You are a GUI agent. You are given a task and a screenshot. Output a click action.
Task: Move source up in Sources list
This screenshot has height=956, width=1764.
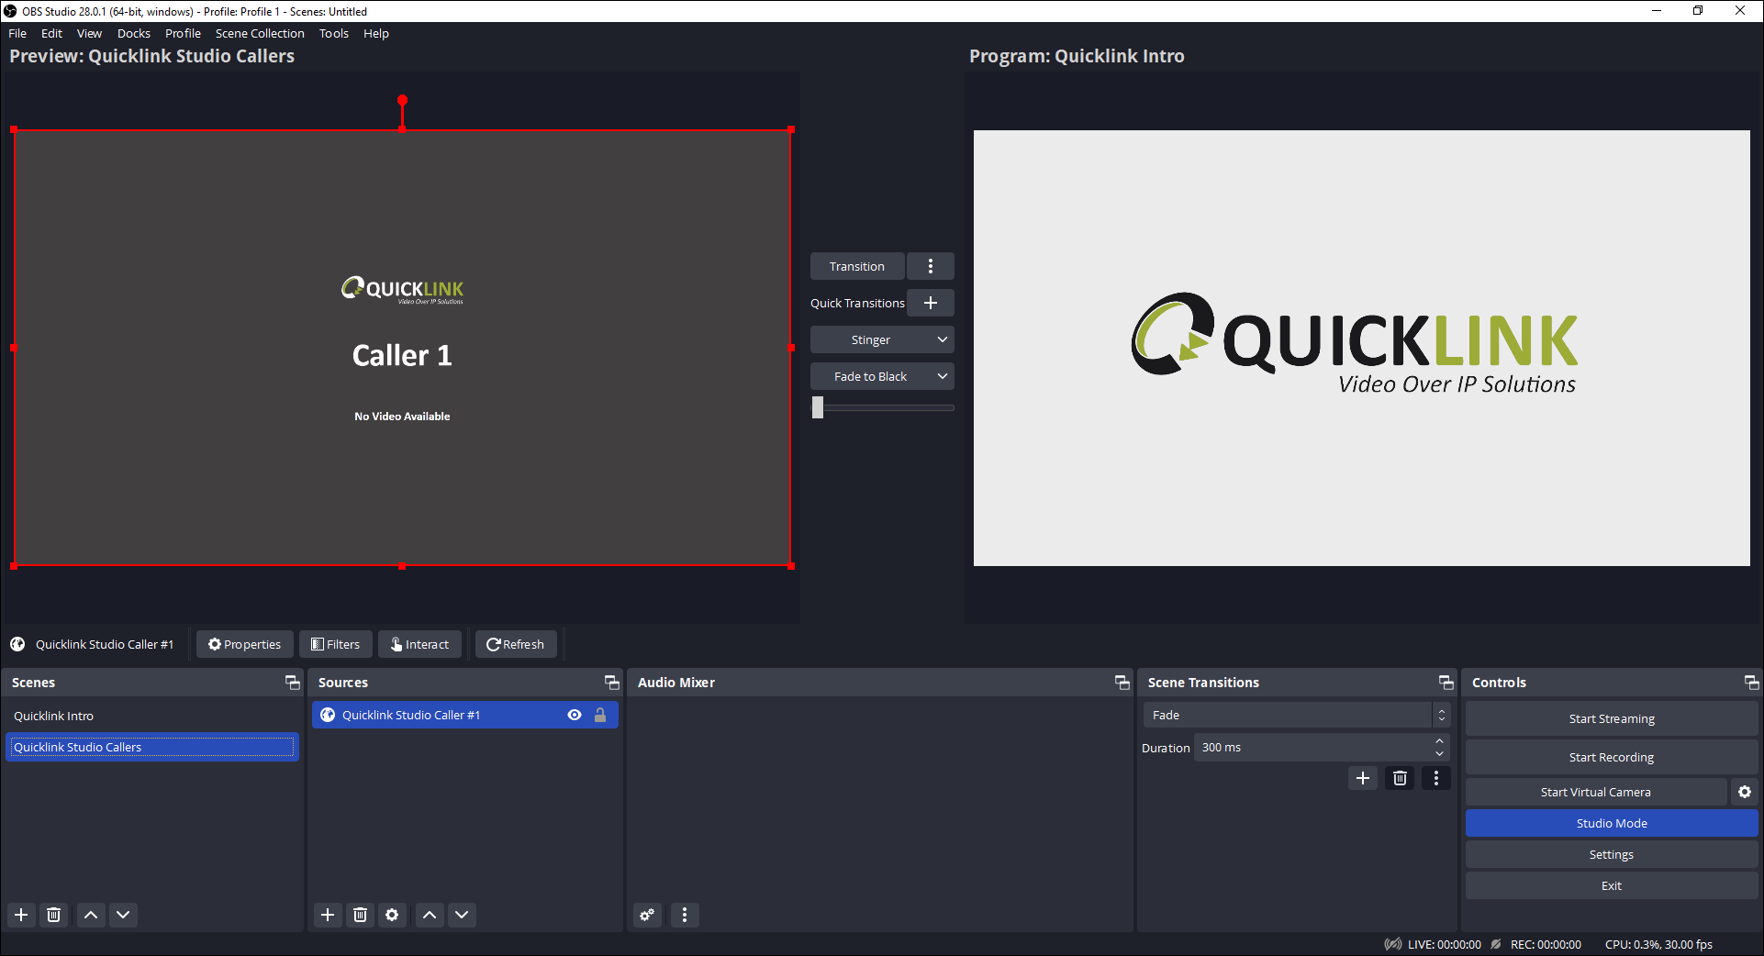(x=430, y=915)
